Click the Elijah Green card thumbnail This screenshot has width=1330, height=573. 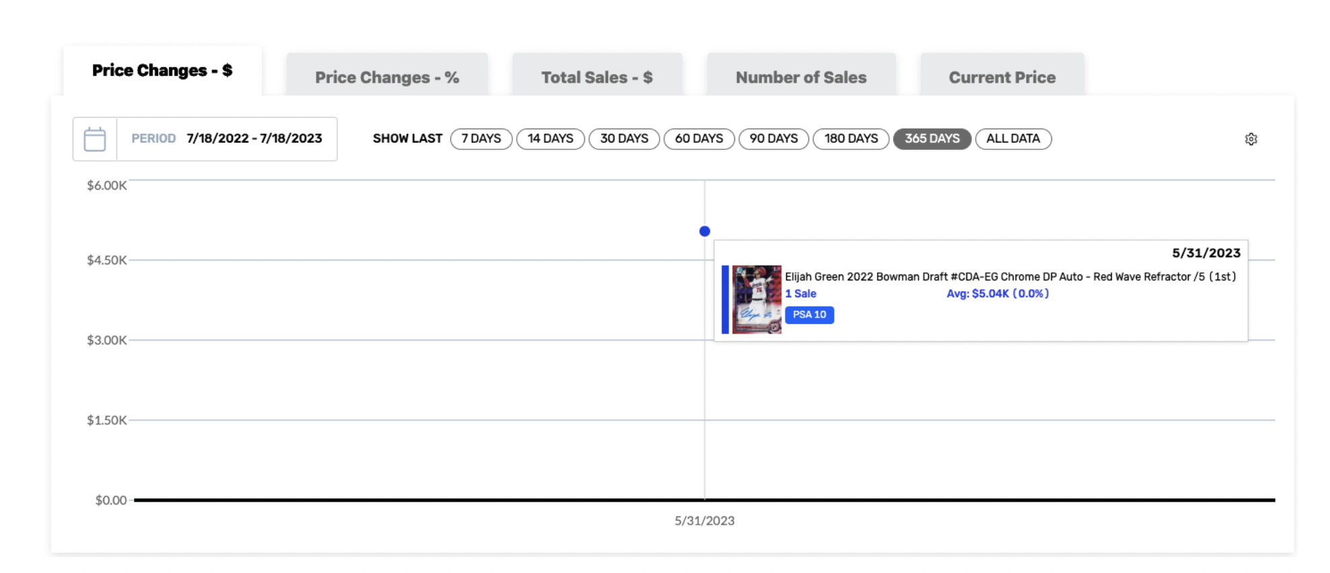click(x=757, y=299)
